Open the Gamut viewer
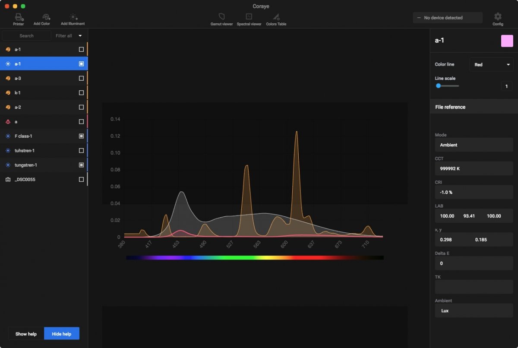Viewport: 518px width, 348px height. (221, 17)
